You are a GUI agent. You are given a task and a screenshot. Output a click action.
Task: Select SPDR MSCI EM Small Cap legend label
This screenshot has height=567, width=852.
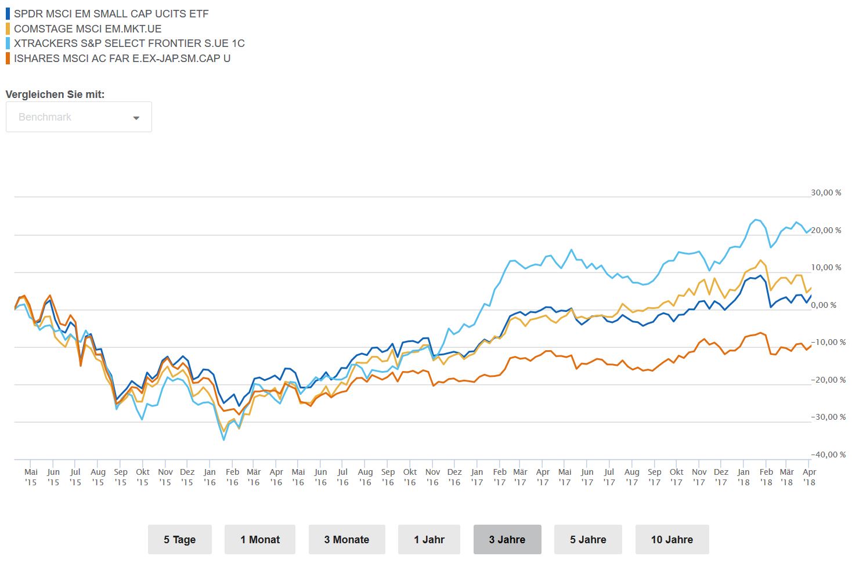coord(111,13)
